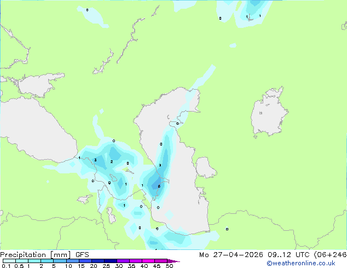Screen dimensions: 347x268
Task: Click the '30' legend value
Action: [119, 266]
